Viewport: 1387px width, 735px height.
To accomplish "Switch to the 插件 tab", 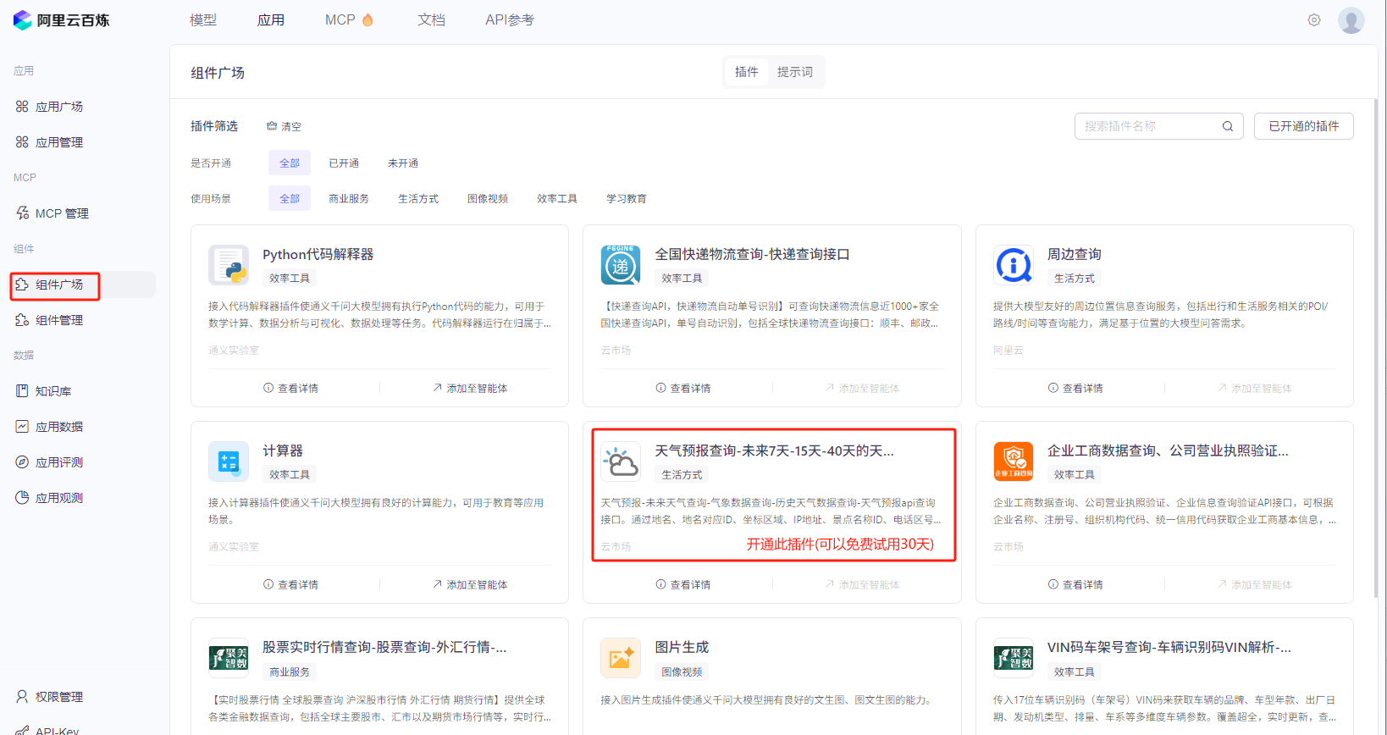I will 747,72.
